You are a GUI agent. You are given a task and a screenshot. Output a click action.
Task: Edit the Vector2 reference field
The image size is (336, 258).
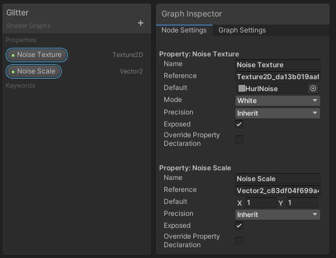(277, 191)
